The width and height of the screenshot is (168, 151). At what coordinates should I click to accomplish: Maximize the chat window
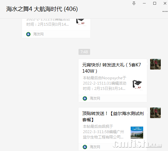pyautogui.click(x=154, y=3)
